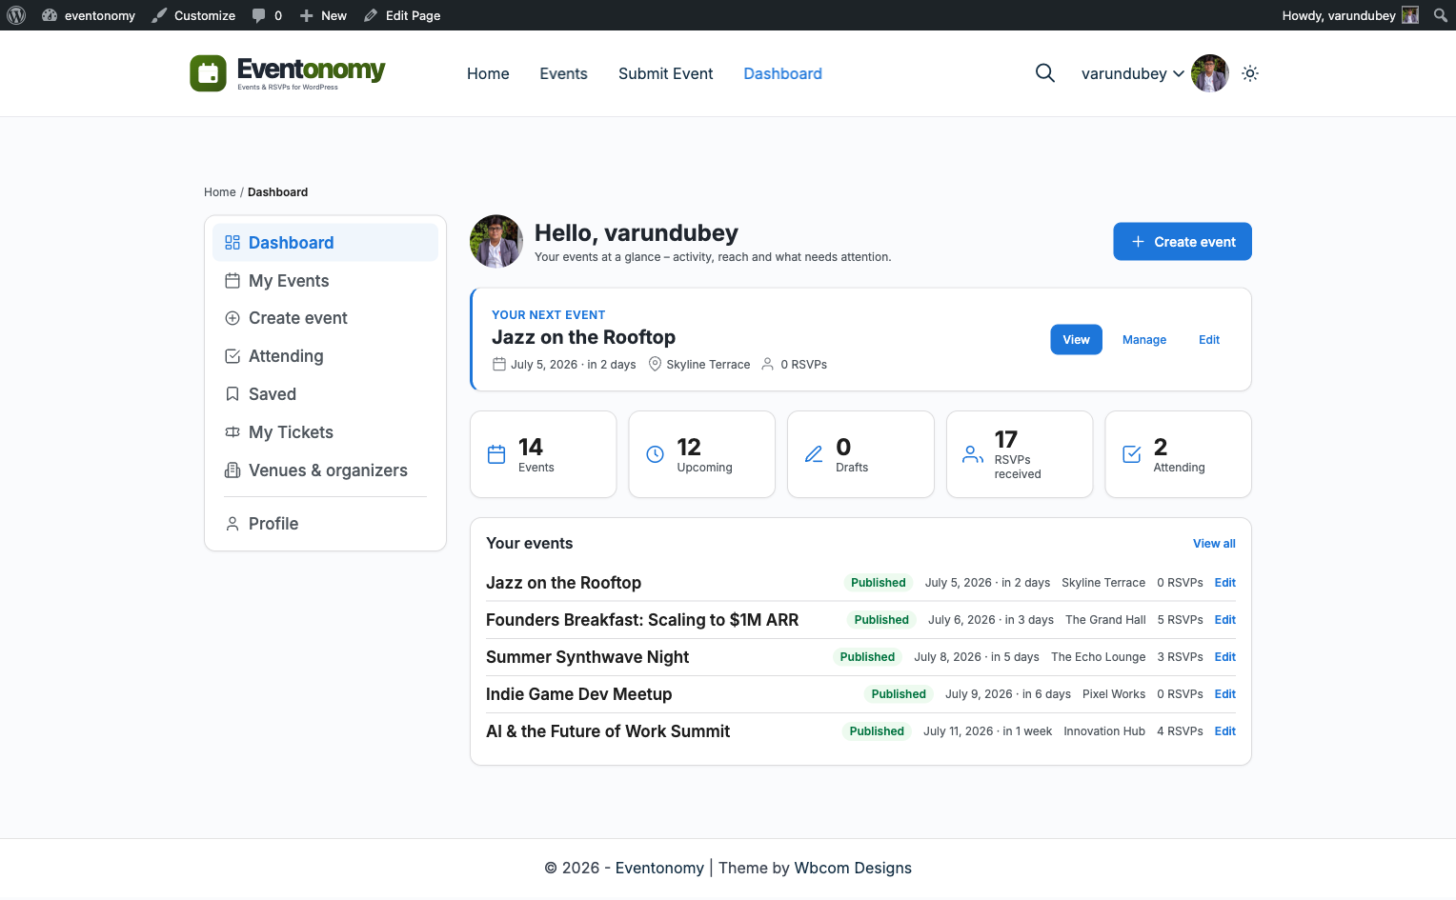Open Profile in the sidebar
Screen dimensions: 1456x900
(x=325, y=524)
